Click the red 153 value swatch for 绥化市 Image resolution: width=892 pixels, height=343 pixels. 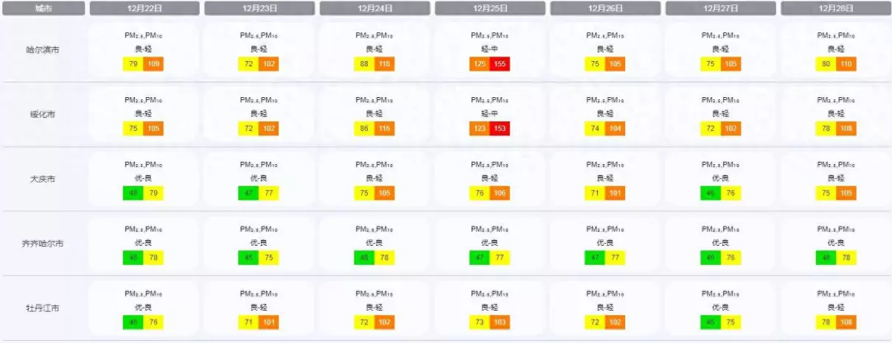[x=500, y=129]
